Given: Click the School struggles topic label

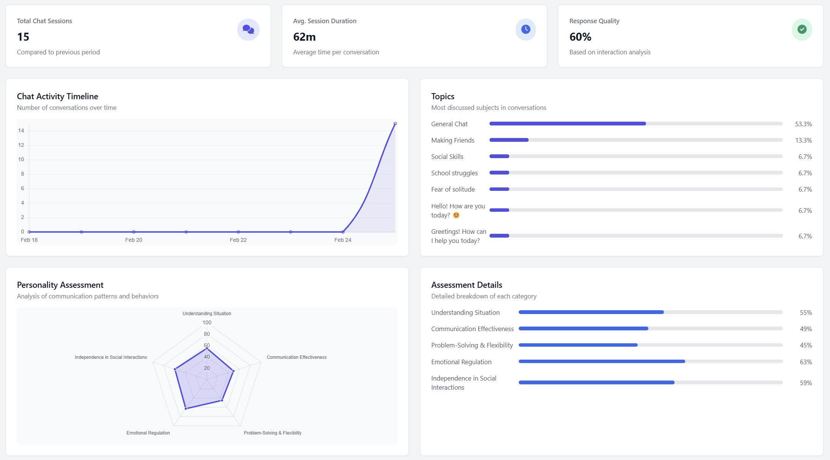Looking at the screenshot, I should 455,173.
